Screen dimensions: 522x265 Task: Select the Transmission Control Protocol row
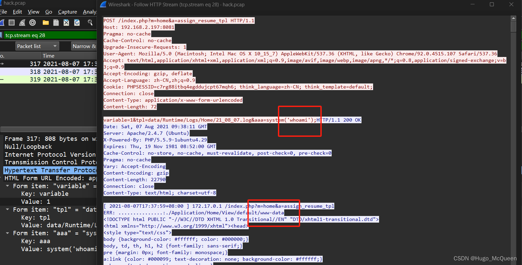click(50, 162)
